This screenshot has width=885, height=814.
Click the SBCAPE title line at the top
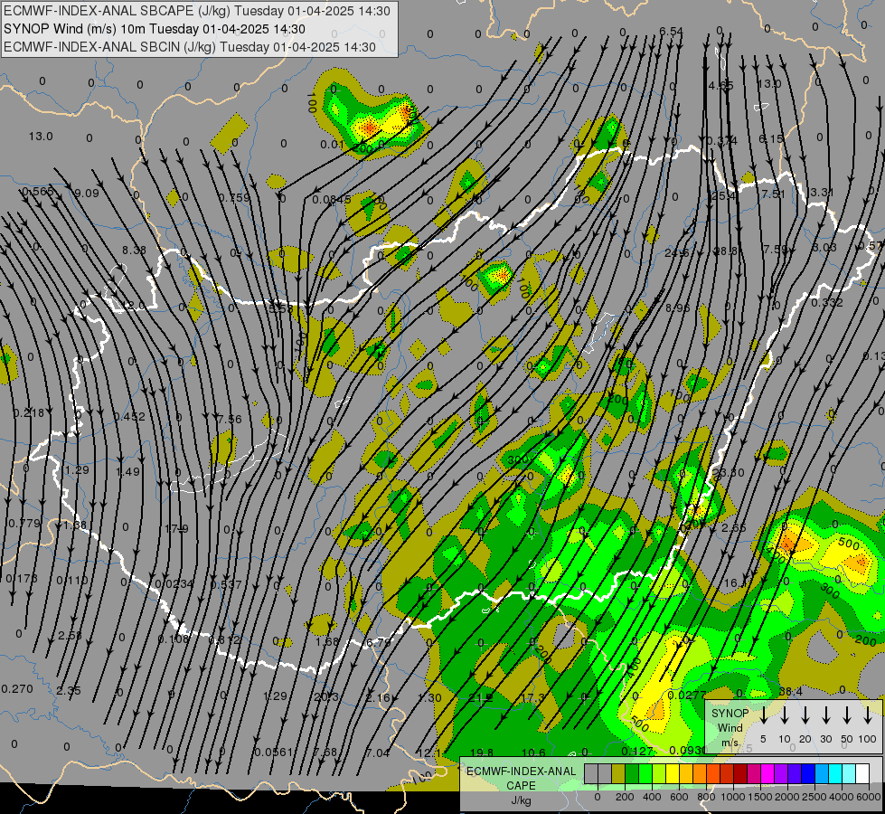pyautogui.click(x=197, y=11)
